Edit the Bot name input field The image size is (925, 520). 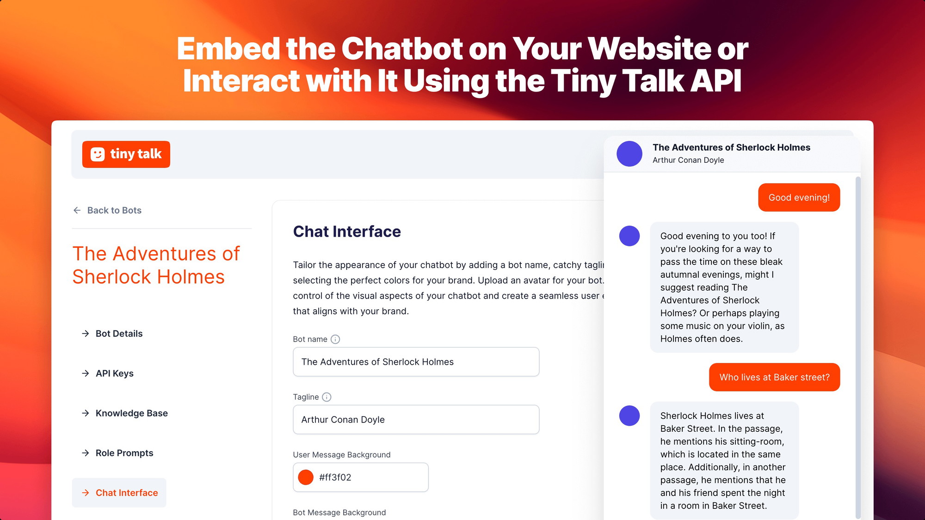[x=416, y=361]
